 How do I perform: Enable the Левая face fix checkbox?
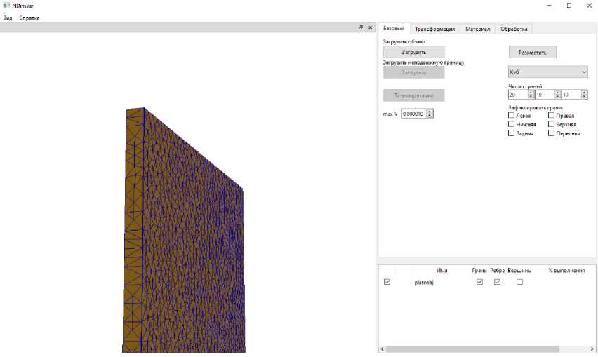click(511, 115)
